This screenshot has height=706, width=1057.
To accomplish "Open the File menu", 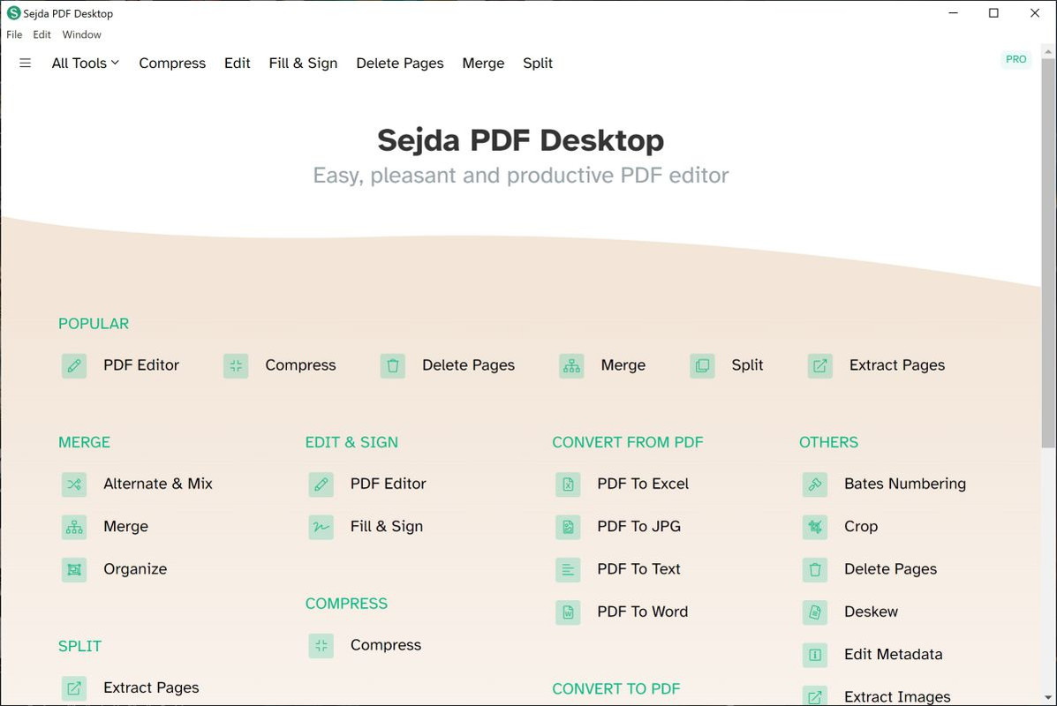I will (x=14, y=34).
